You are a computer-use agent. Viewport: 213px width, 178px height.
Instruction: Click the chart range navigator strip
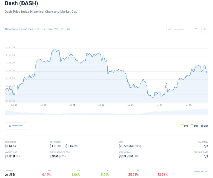pyautogui.click(x=106, y=112)
